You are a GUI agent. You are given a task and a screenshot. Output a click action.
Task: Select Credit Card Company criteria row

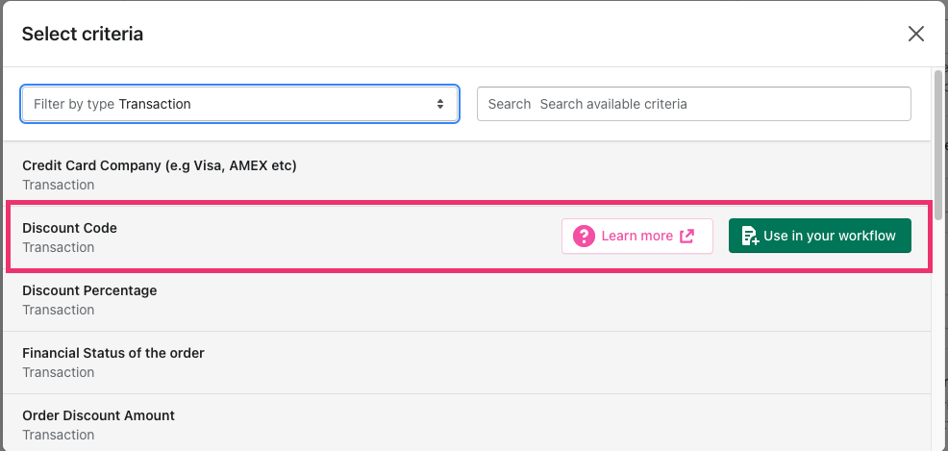pyautogui.click(x=466, y=174)
